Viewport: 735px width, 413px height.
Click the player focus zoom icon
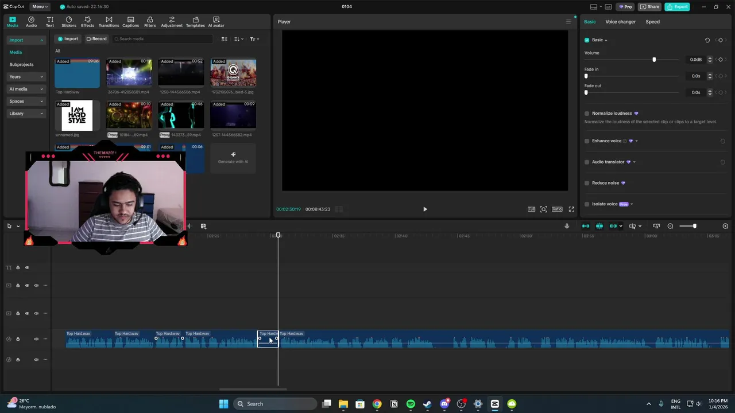click(544, 209)
